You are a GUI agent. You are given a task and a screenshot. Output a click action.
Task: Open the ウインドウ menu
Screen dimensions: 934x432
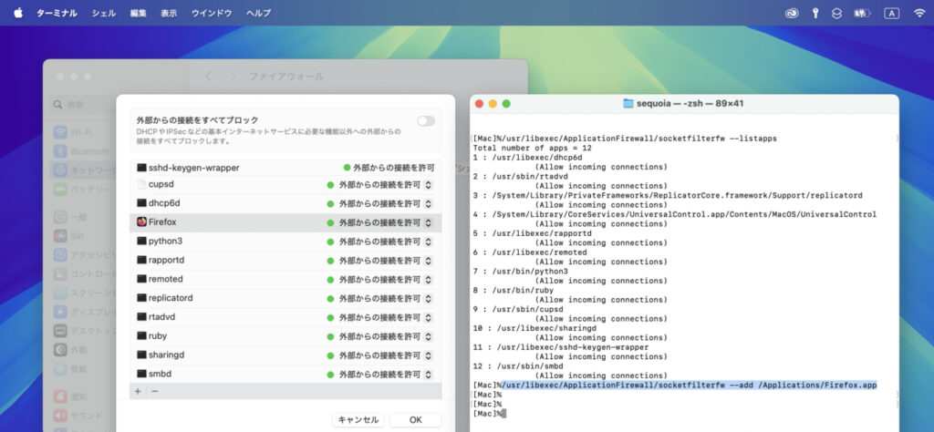click(211, 13)
